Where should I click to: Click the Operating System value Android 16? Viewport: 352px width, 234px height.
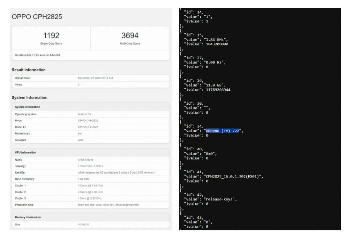click(x=85, y=114)
